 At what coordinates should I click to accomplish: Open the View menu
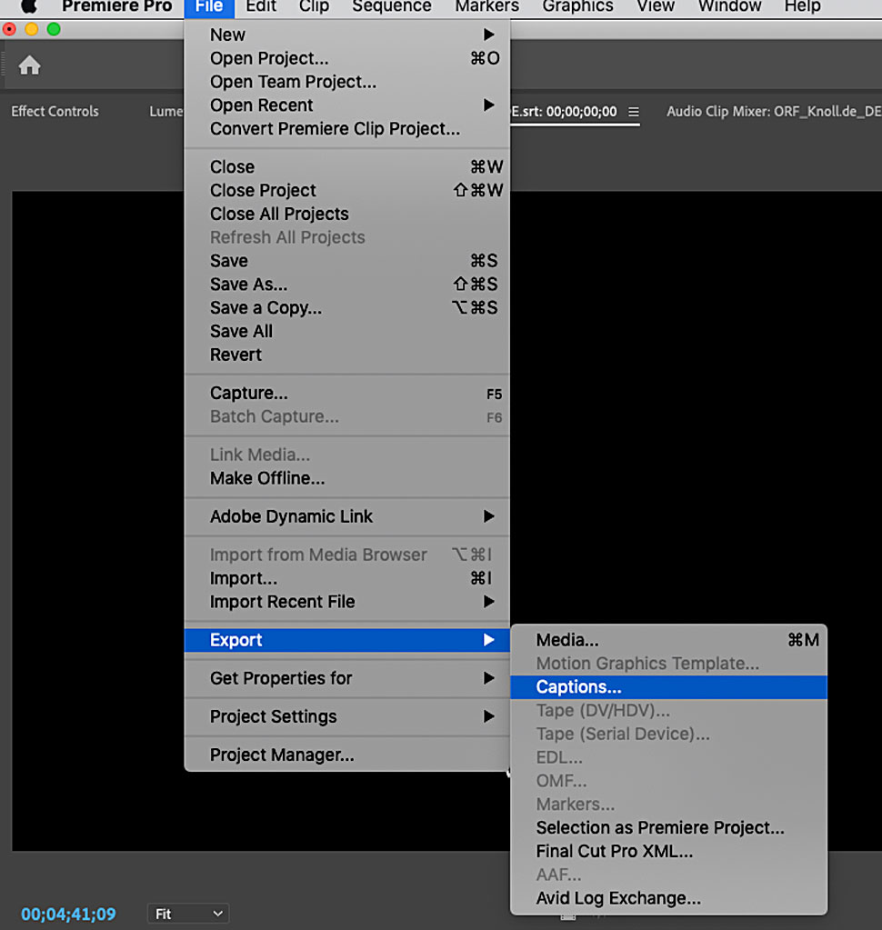[x=656, y=6]
